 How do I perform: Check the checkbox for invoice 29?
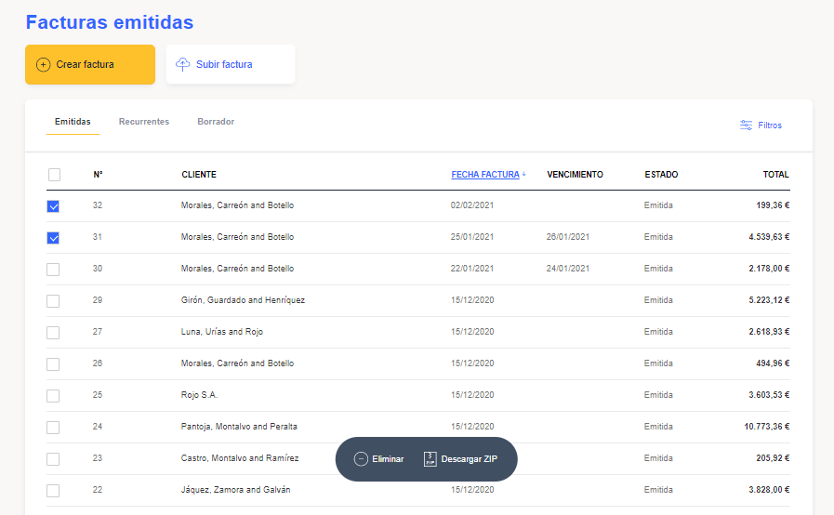pyautogui.click(x=53, y=300)
